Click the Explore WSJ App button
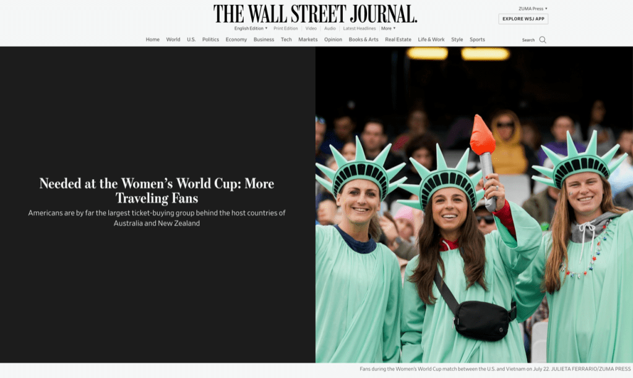The image size is (633, 378). 523,19
